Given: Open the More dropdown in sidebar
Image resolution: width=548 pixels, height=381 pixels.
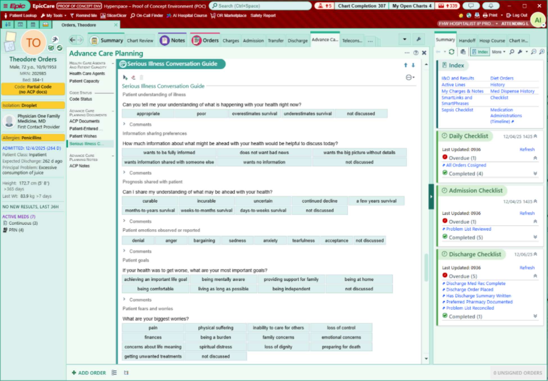Looking at the screenshot, I should click(x=498, y=52).
